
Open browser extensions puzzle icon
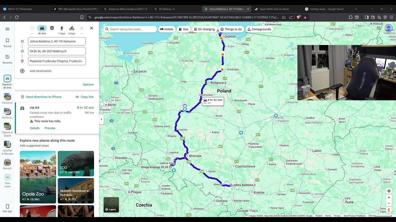[351, 17]
